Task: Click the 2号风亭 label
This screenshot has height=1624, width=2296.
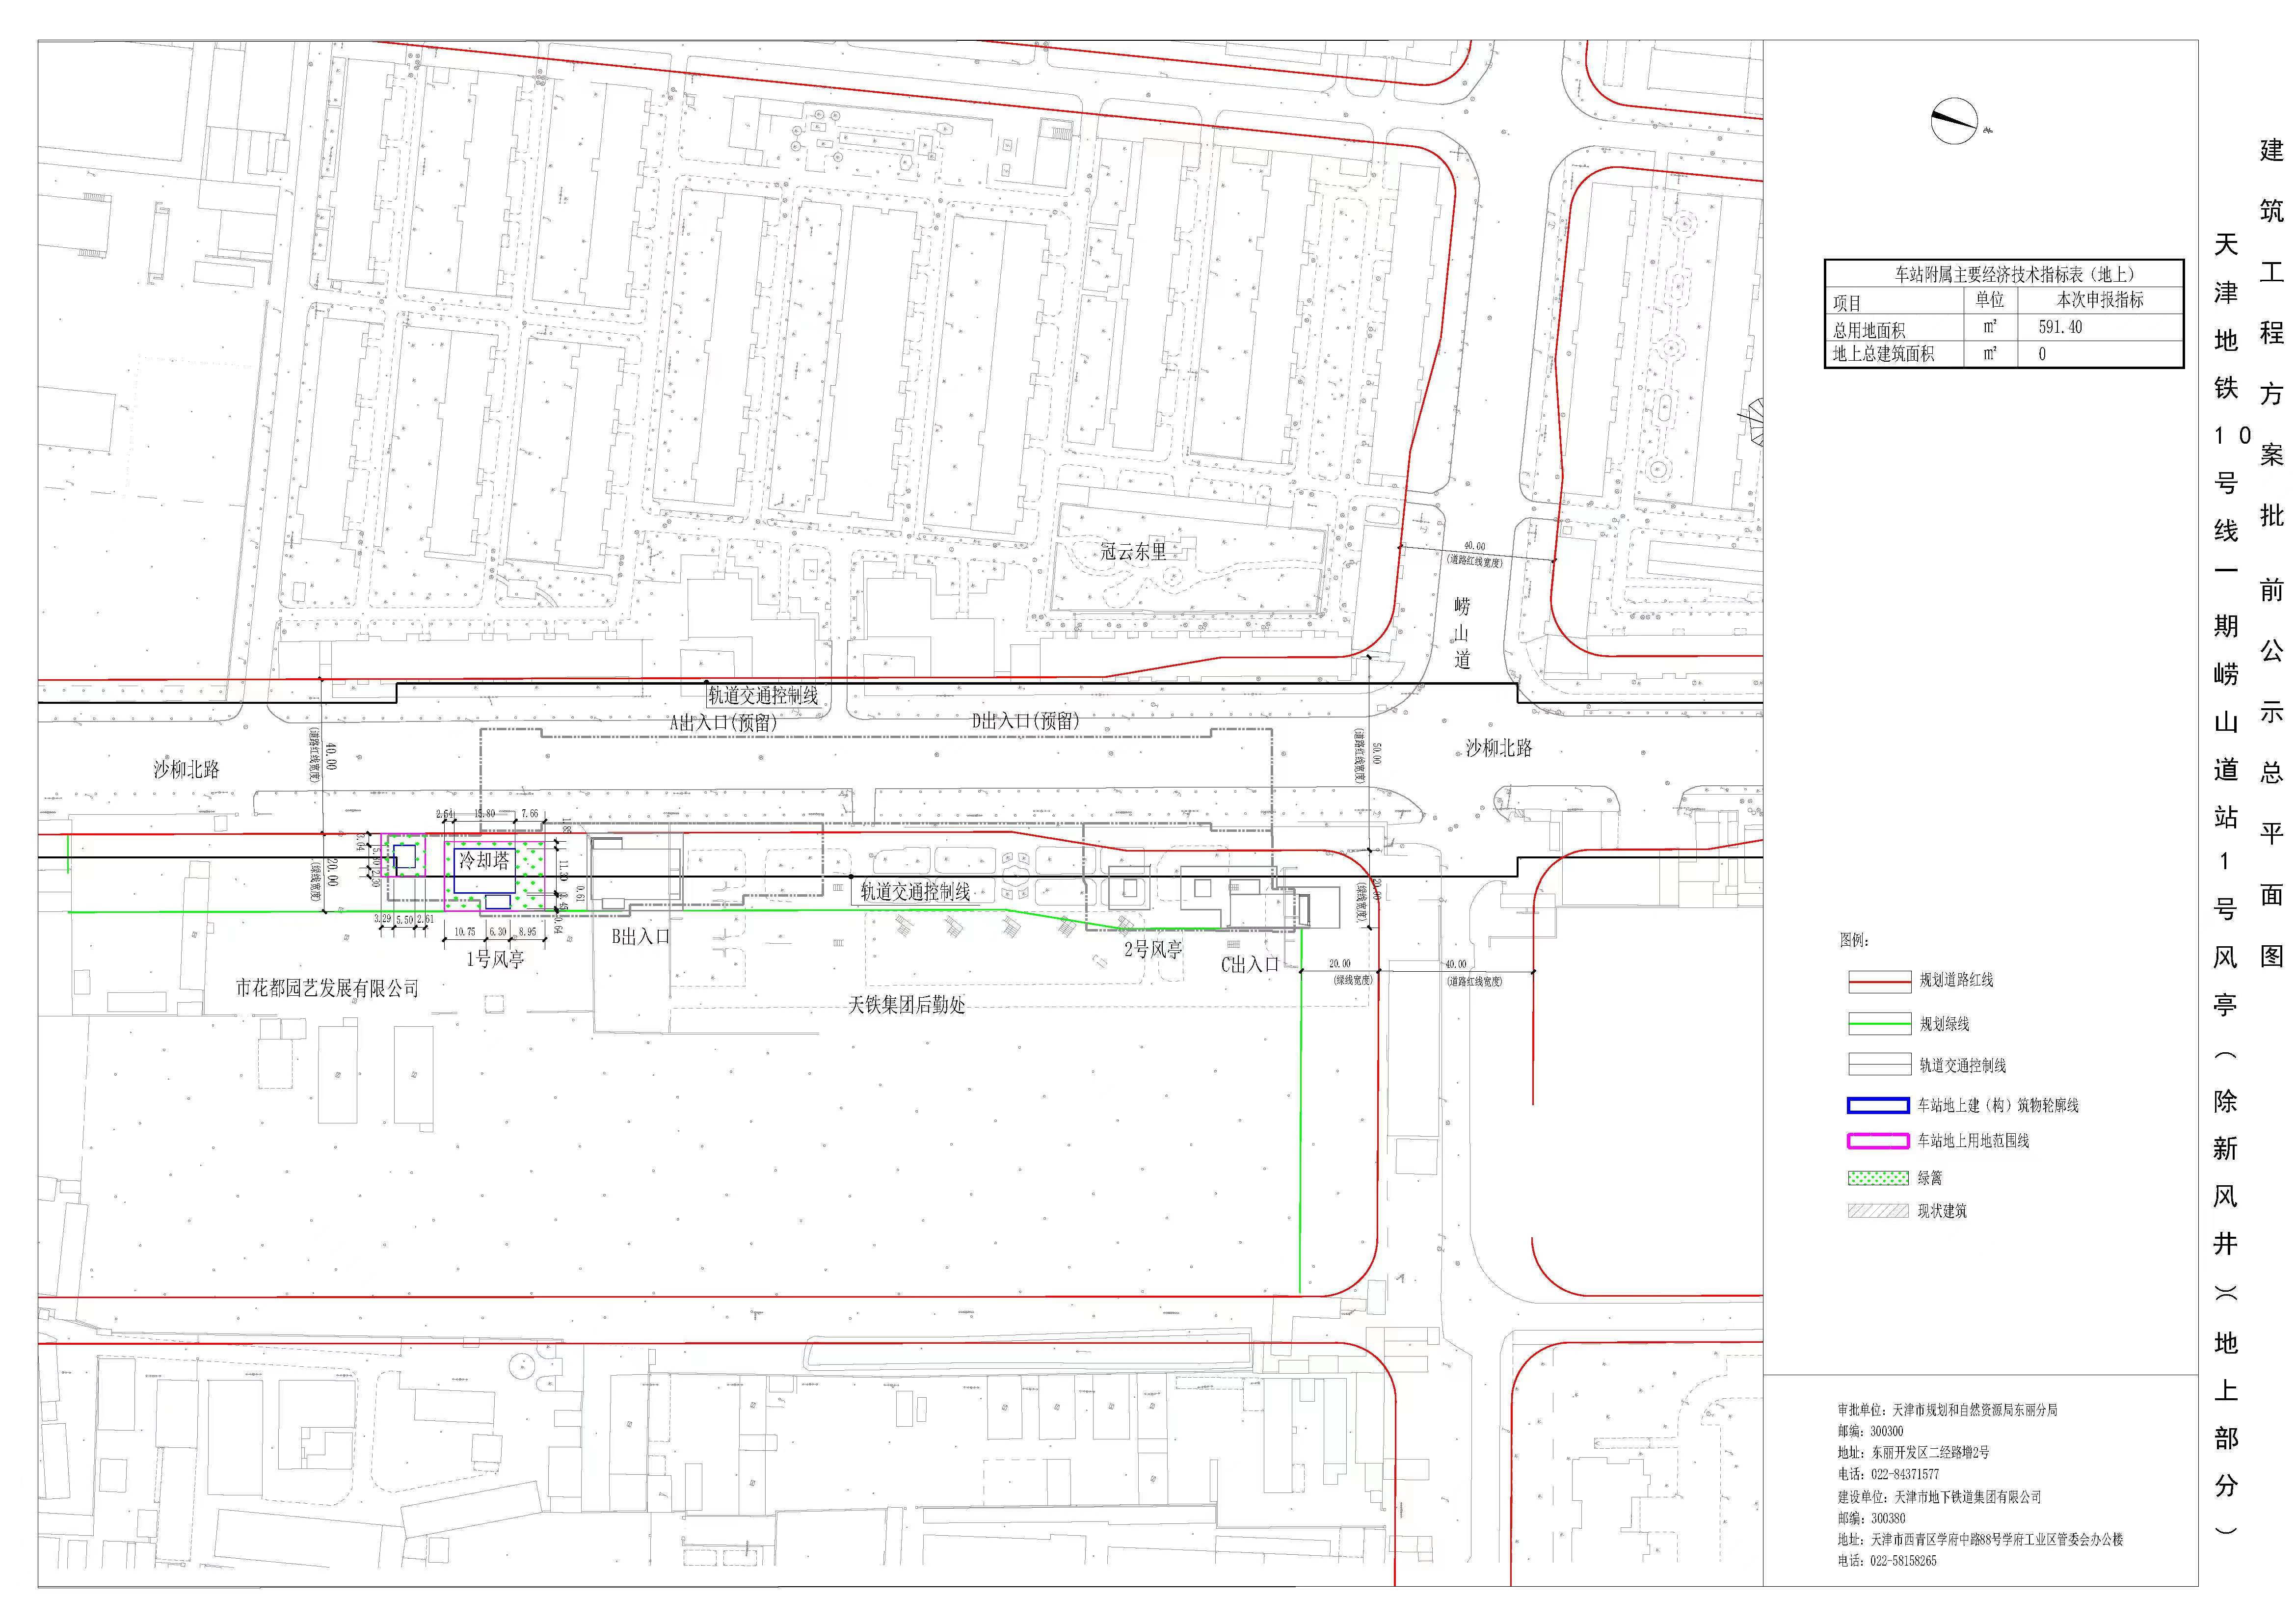Action: (1153, 949)
